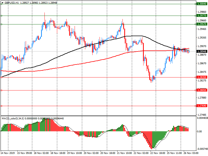The height and width of the screenshot is (156, 208).
Task: Select the 1.28350 red support label
Action: [x=202, y=77]
